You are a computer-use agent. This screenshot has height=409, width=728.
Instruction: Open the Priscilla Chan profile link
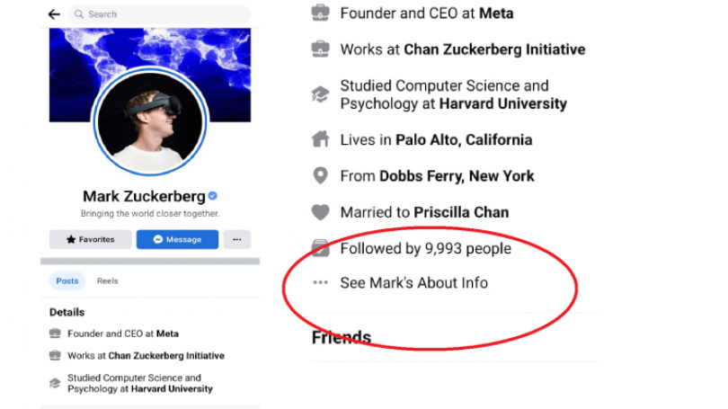tap(461, 213)
